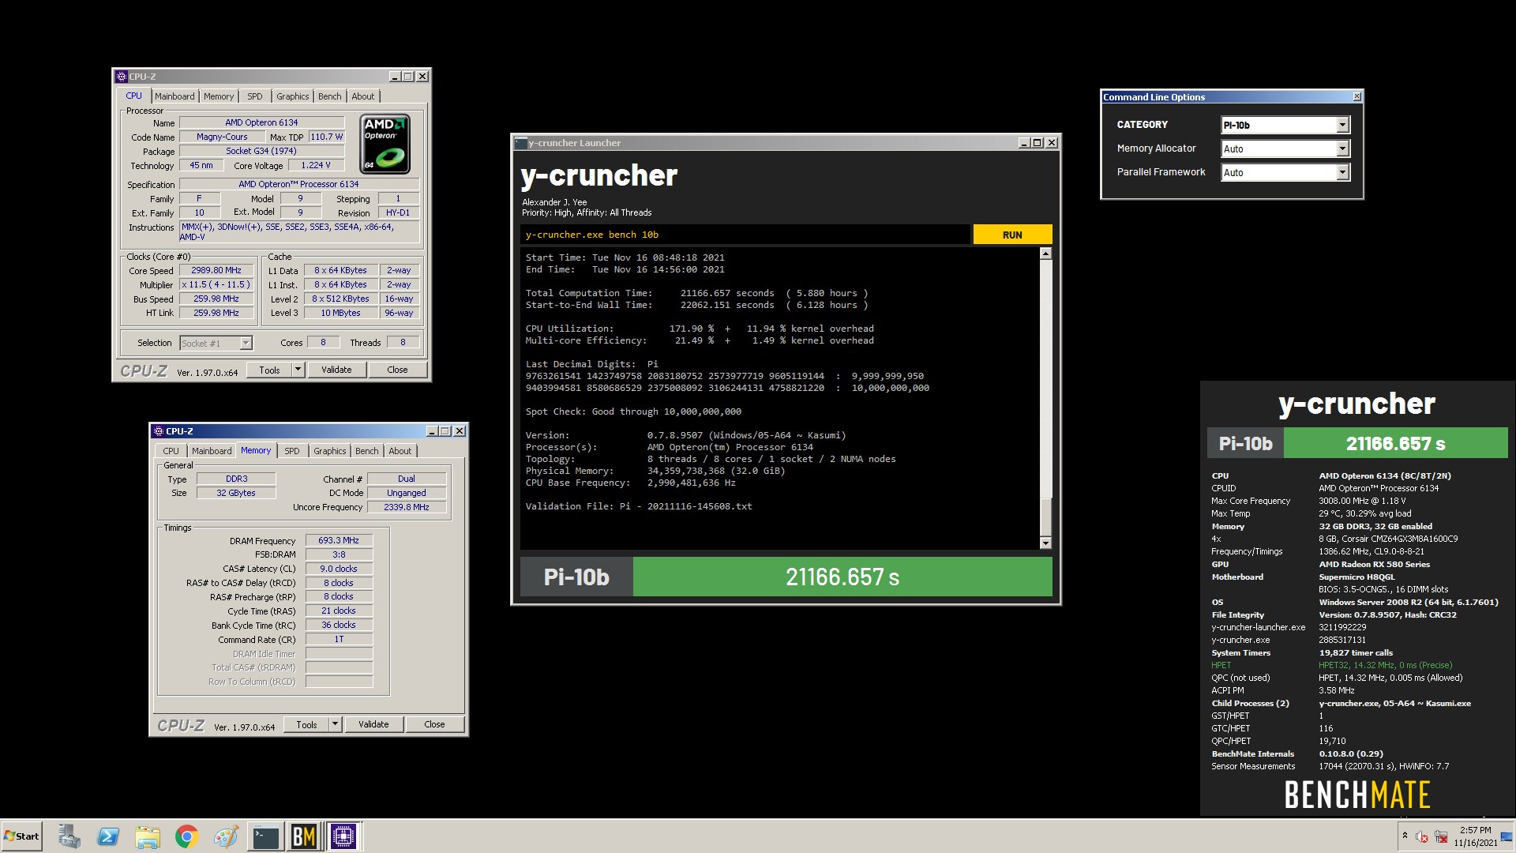The height and width of the screenshot is (853, 1516).
Task: Expand the Tools arrow in the CPU-Z Memory window
Action: tap(335, 724)
